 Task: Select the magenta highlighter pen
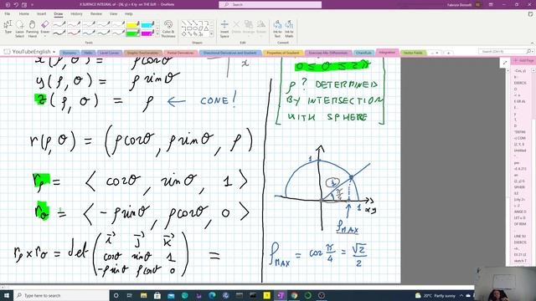tap(147, 33)
